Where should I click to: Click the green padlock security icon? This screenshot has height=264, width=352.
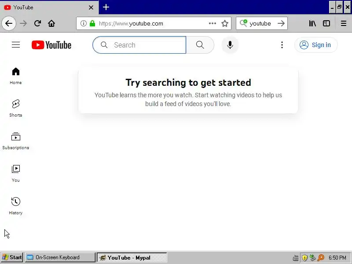(x=92, y=23)
